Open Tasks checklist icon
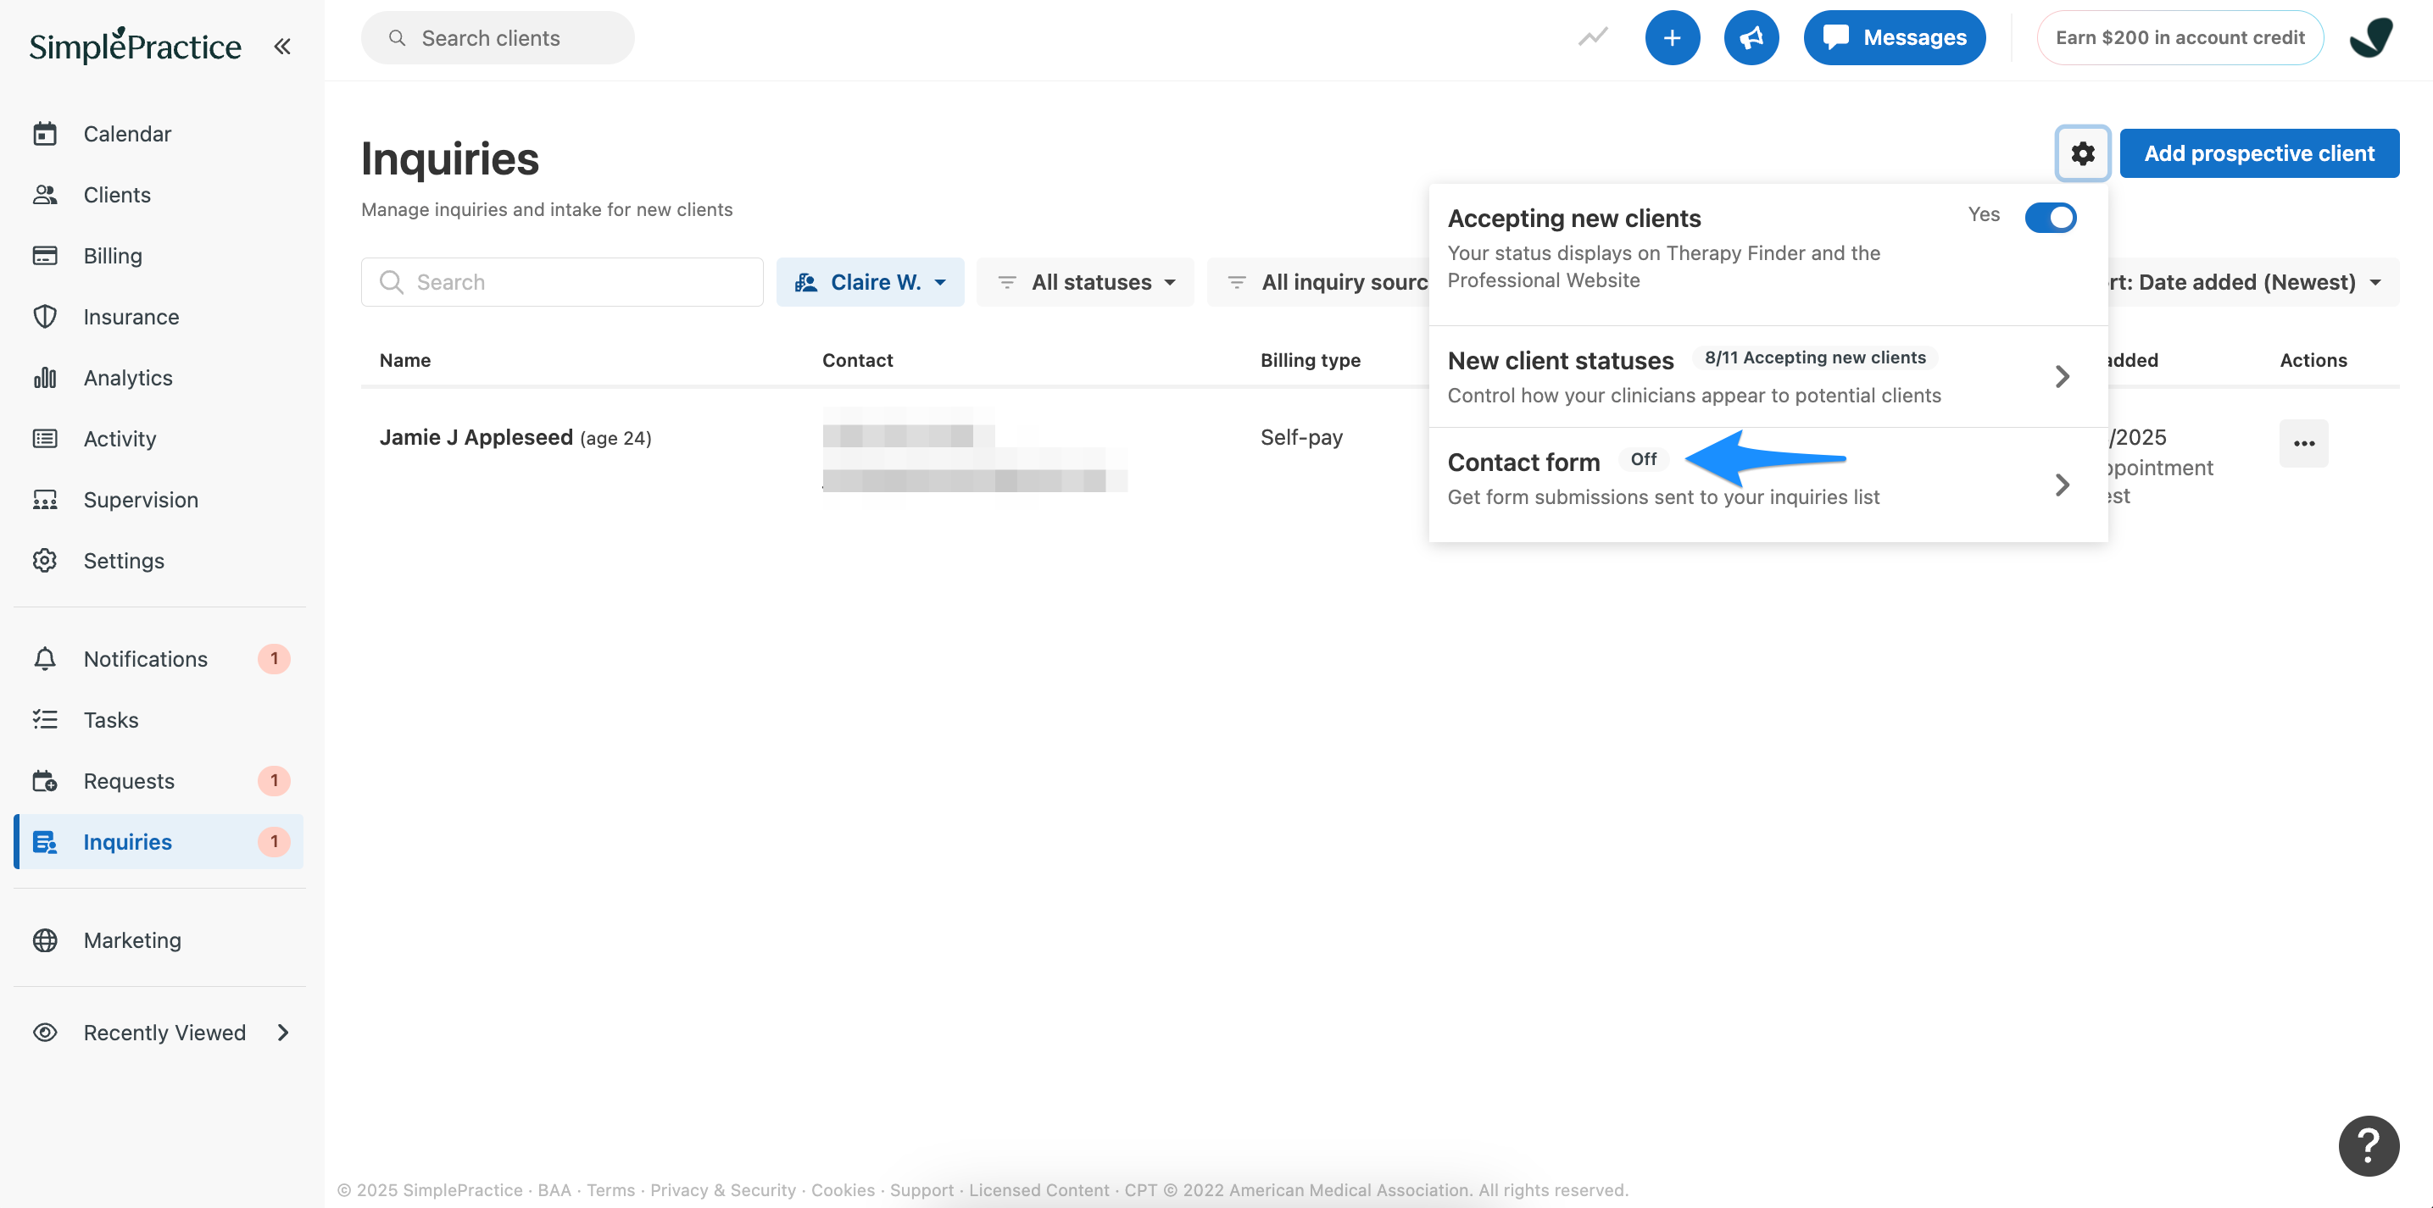This screenshot has width=2433, height=1208. coord(44,720)
